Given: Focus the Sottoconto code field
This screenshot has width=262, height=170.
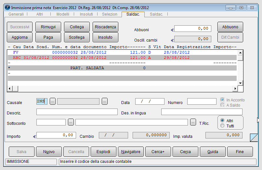Looking at the screenshot, I should tap(51, 122).
